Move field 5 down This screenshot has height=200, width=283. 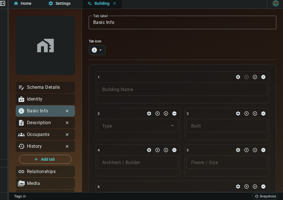coord(255,150)
